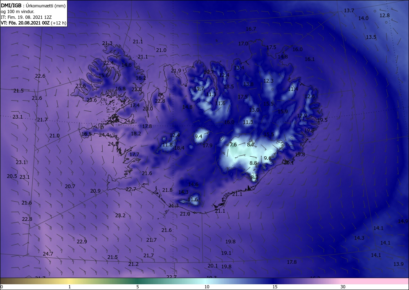Click the map value "21.9"
The height and width of the screenshot is (290, 409).
[176, 71]
